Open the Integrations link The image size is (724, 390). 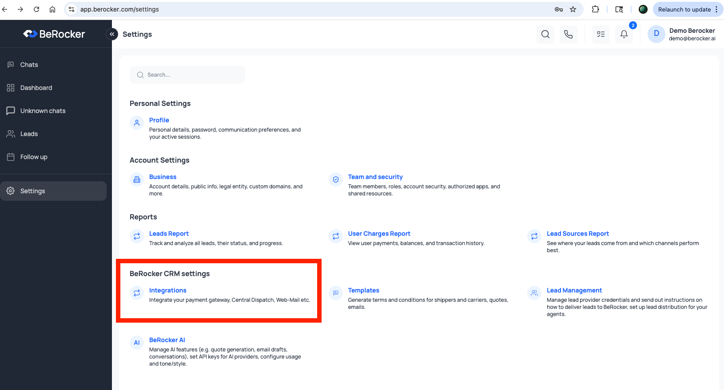(168, 290)
